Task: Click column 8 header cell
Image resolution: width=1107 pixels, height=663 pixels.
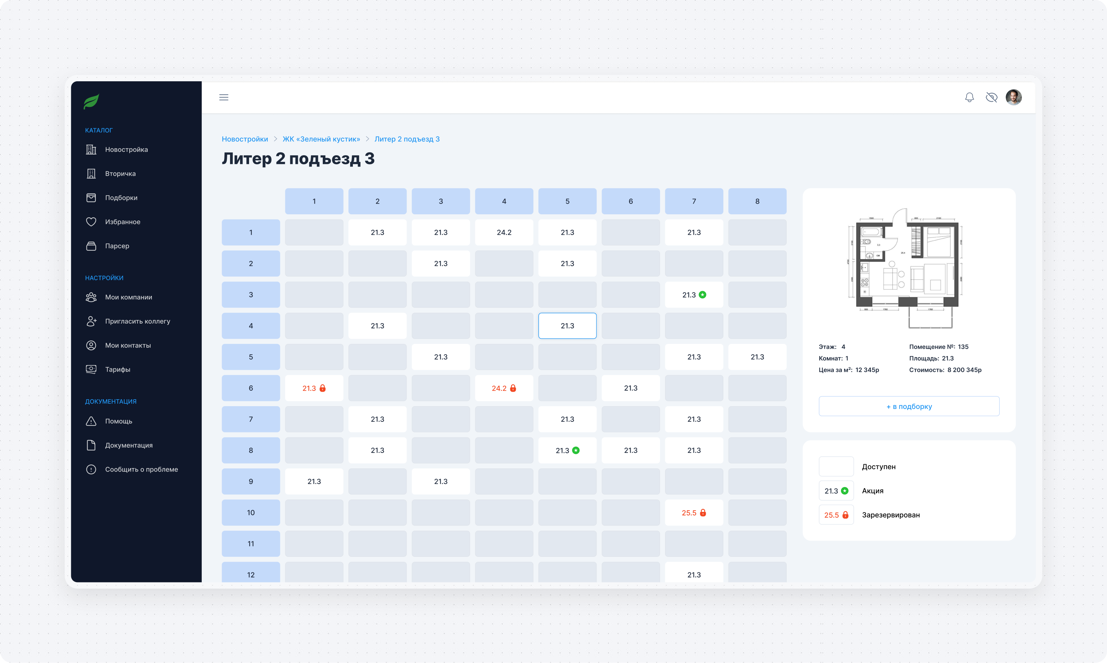Action: click(757, 201)
